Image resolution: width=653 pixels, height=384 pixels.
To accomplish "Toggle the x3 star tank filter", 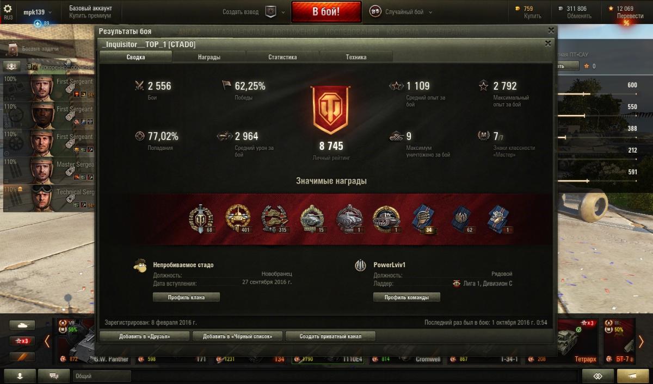I will click(22, 341).
